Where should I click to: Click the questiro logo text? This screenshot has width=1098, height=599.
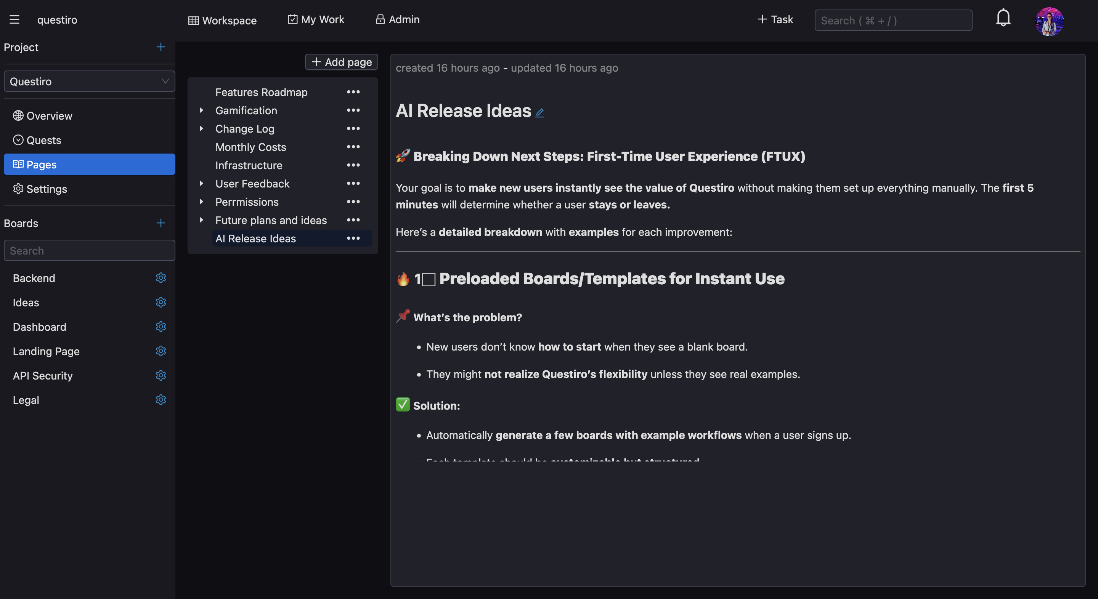point(57,20)
